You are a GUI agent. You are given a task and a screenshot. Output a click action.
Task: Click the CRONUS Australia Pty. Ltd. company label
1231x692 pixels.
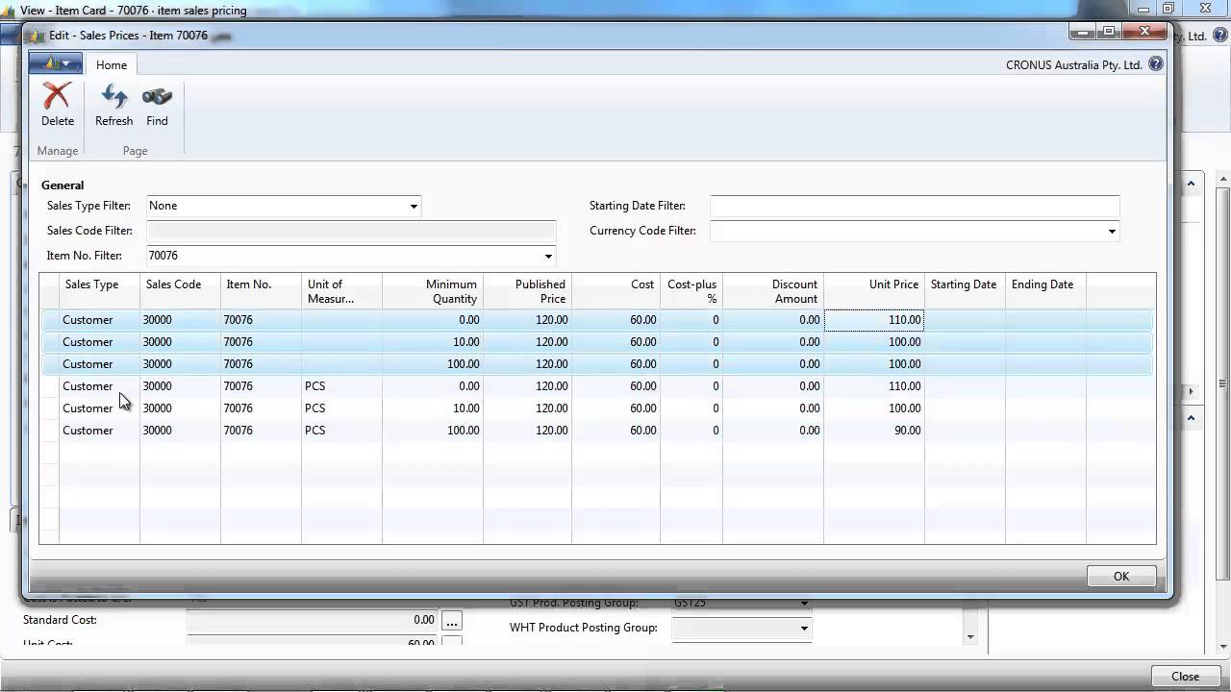(1073, 65)
